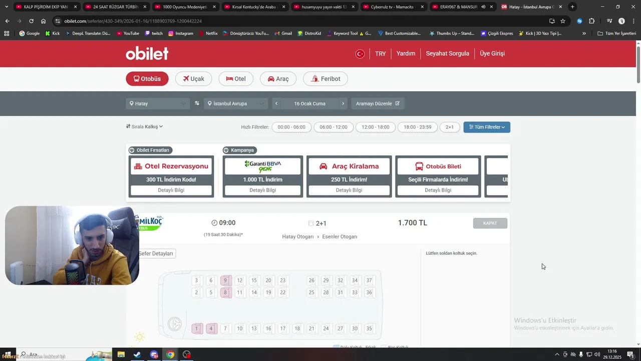Image resolution: width=641 pixels, height=361 pixels.
Task: Click KAPAT to collapse the trip
Action: tap(490, 223)
